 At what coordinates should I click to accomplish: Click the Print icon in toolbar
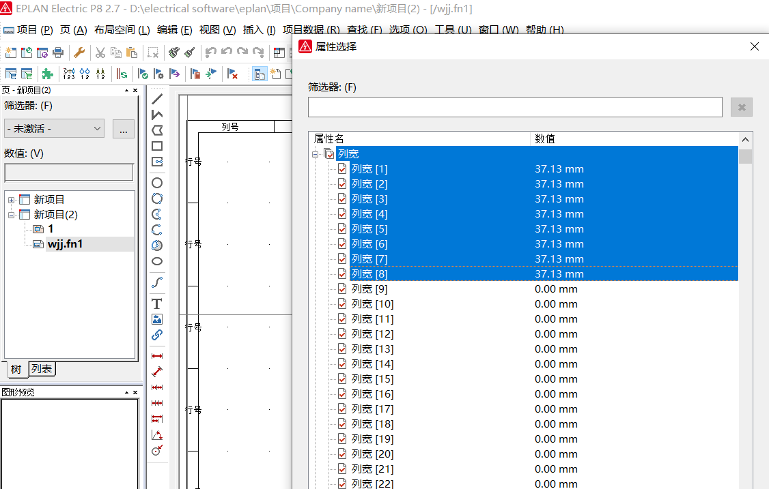(58, 53)
